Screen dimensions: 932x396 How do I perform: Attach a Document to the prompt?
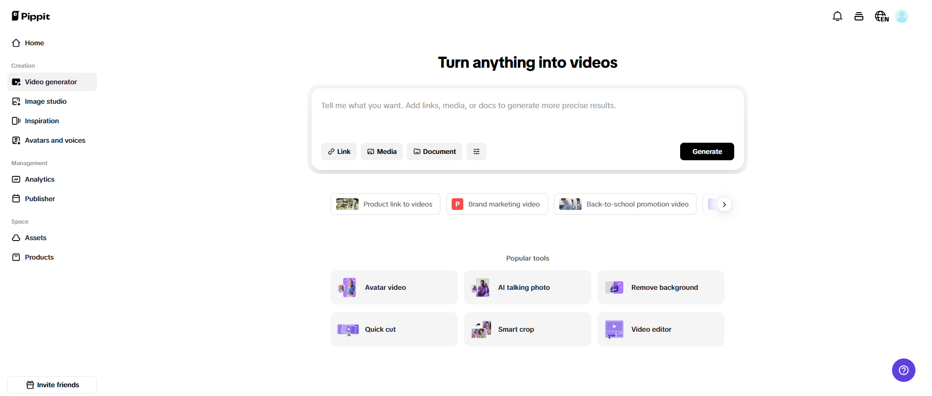tap(435, 151)
